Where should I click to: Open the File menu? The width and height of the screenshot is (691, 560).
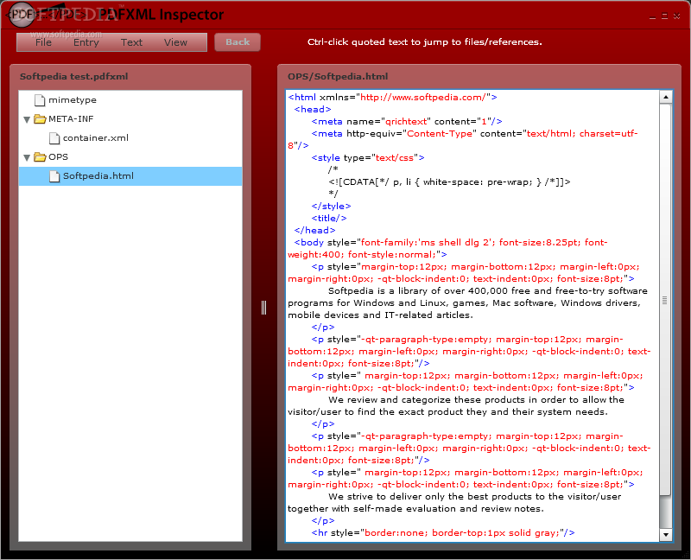(43, 42)
